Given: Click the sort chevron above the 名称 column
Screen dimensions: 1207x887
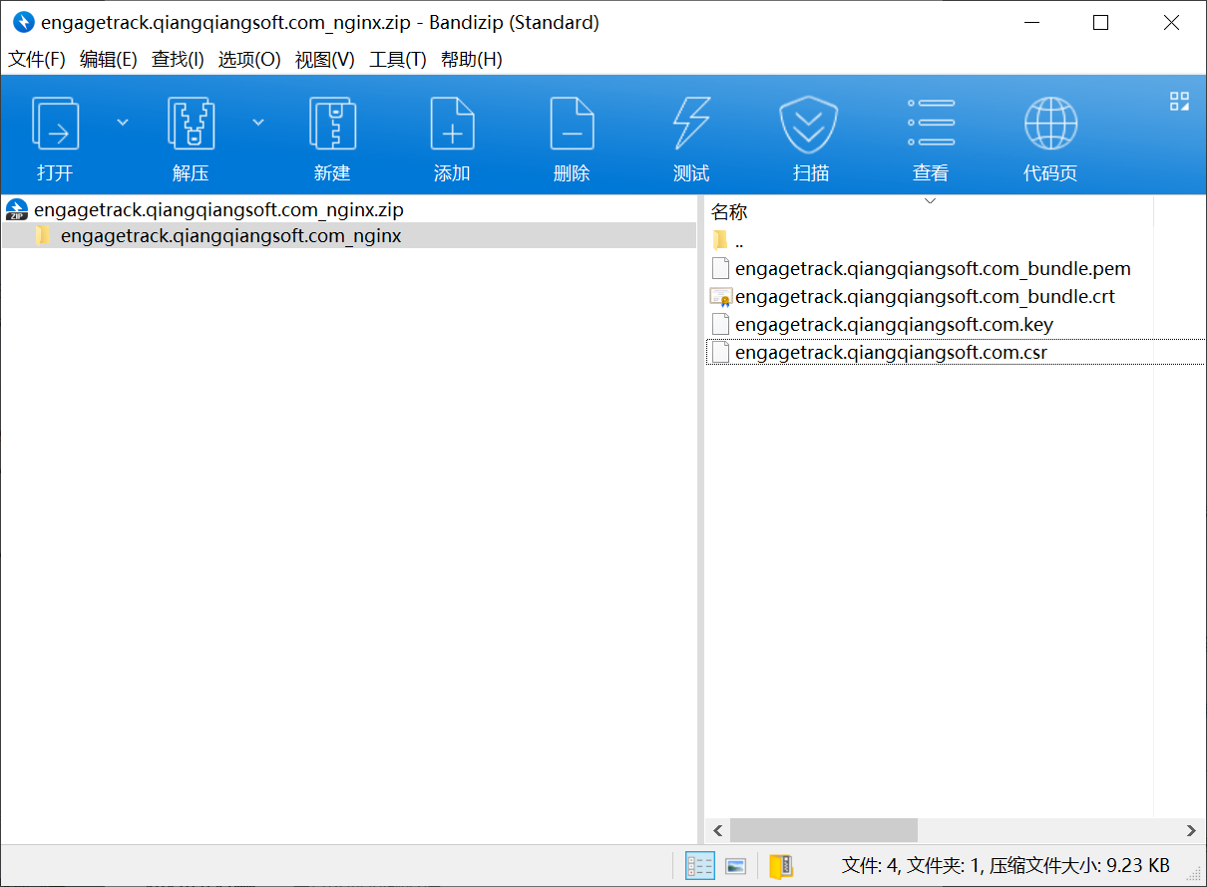Looking at the screenshot, I should 930,201.
